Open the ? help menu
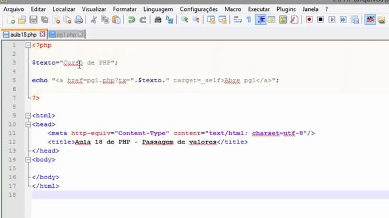 pyautogui.click(x=326, y=9)
